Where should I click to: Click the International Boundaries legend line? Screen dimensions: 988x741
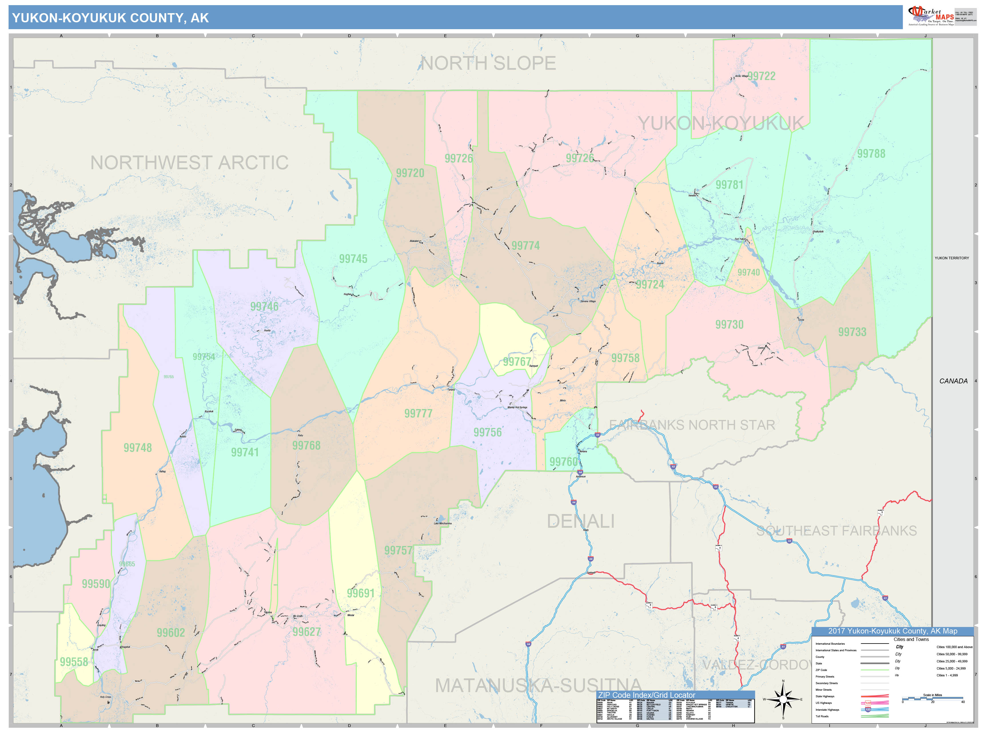tap(875, 644)
